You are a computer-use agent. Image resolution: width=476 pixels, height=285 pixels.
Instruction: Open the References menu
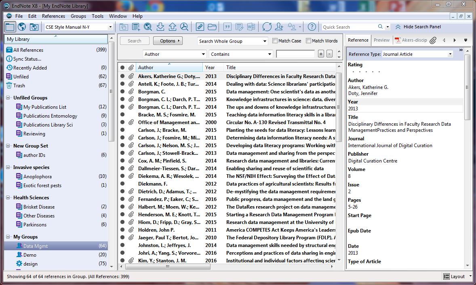53,16
